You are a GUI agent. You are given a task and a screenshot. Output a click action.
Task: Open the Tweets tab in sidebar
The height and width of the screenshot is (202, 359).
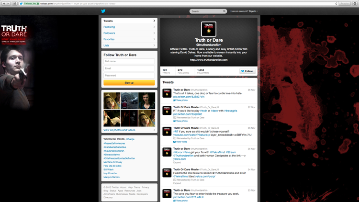[x=129, y=21]
